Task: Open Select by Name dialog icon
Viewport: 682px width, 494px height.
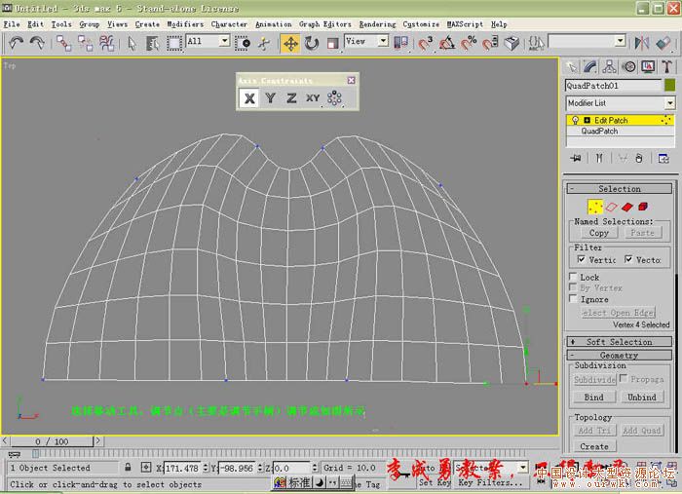Action: pyautogui.click(x=153, y=44)
